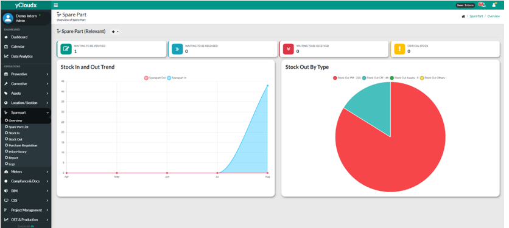
Task: Click the Demo Intern header badge
Action: 465,5
